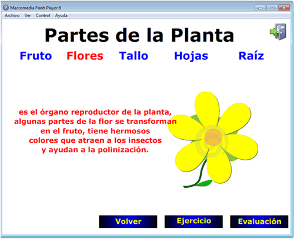The height and width of the screenshot is (239, 294).
Task: Open the Evaluación section
Action: tap(259, 221)
